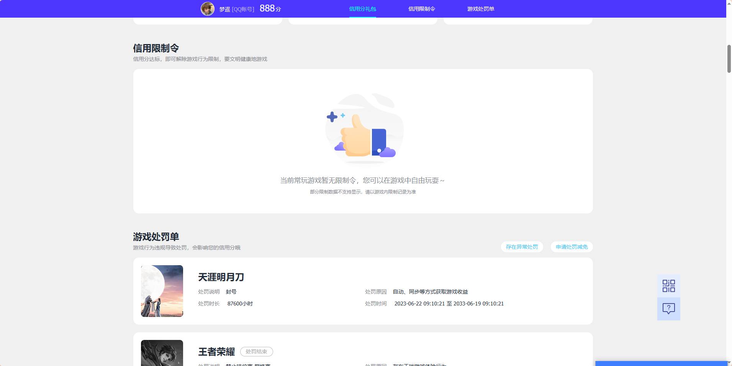The width and height of the screenshot is (732, 366).
Task: Open the help question bubble icon
Action: click(668, 309)
